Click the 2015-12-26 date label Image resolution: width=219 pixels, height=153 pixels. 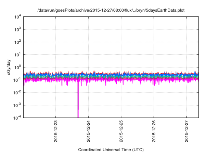(x=154, y=131)
